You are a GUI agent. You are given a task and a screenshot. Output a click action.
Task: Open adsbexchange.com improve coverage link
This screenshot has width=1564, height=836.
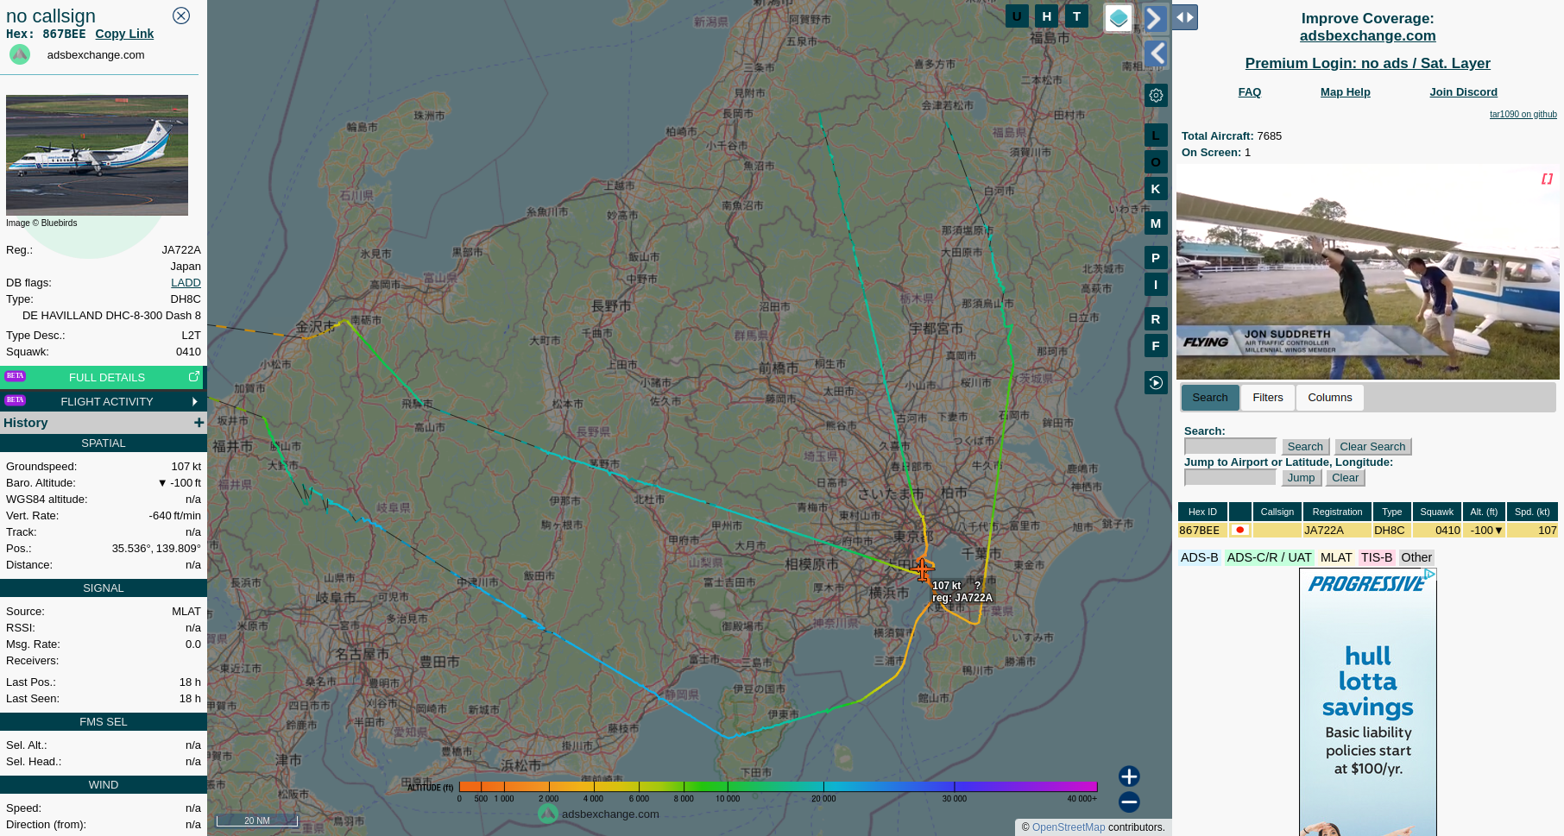[1367, 35]
